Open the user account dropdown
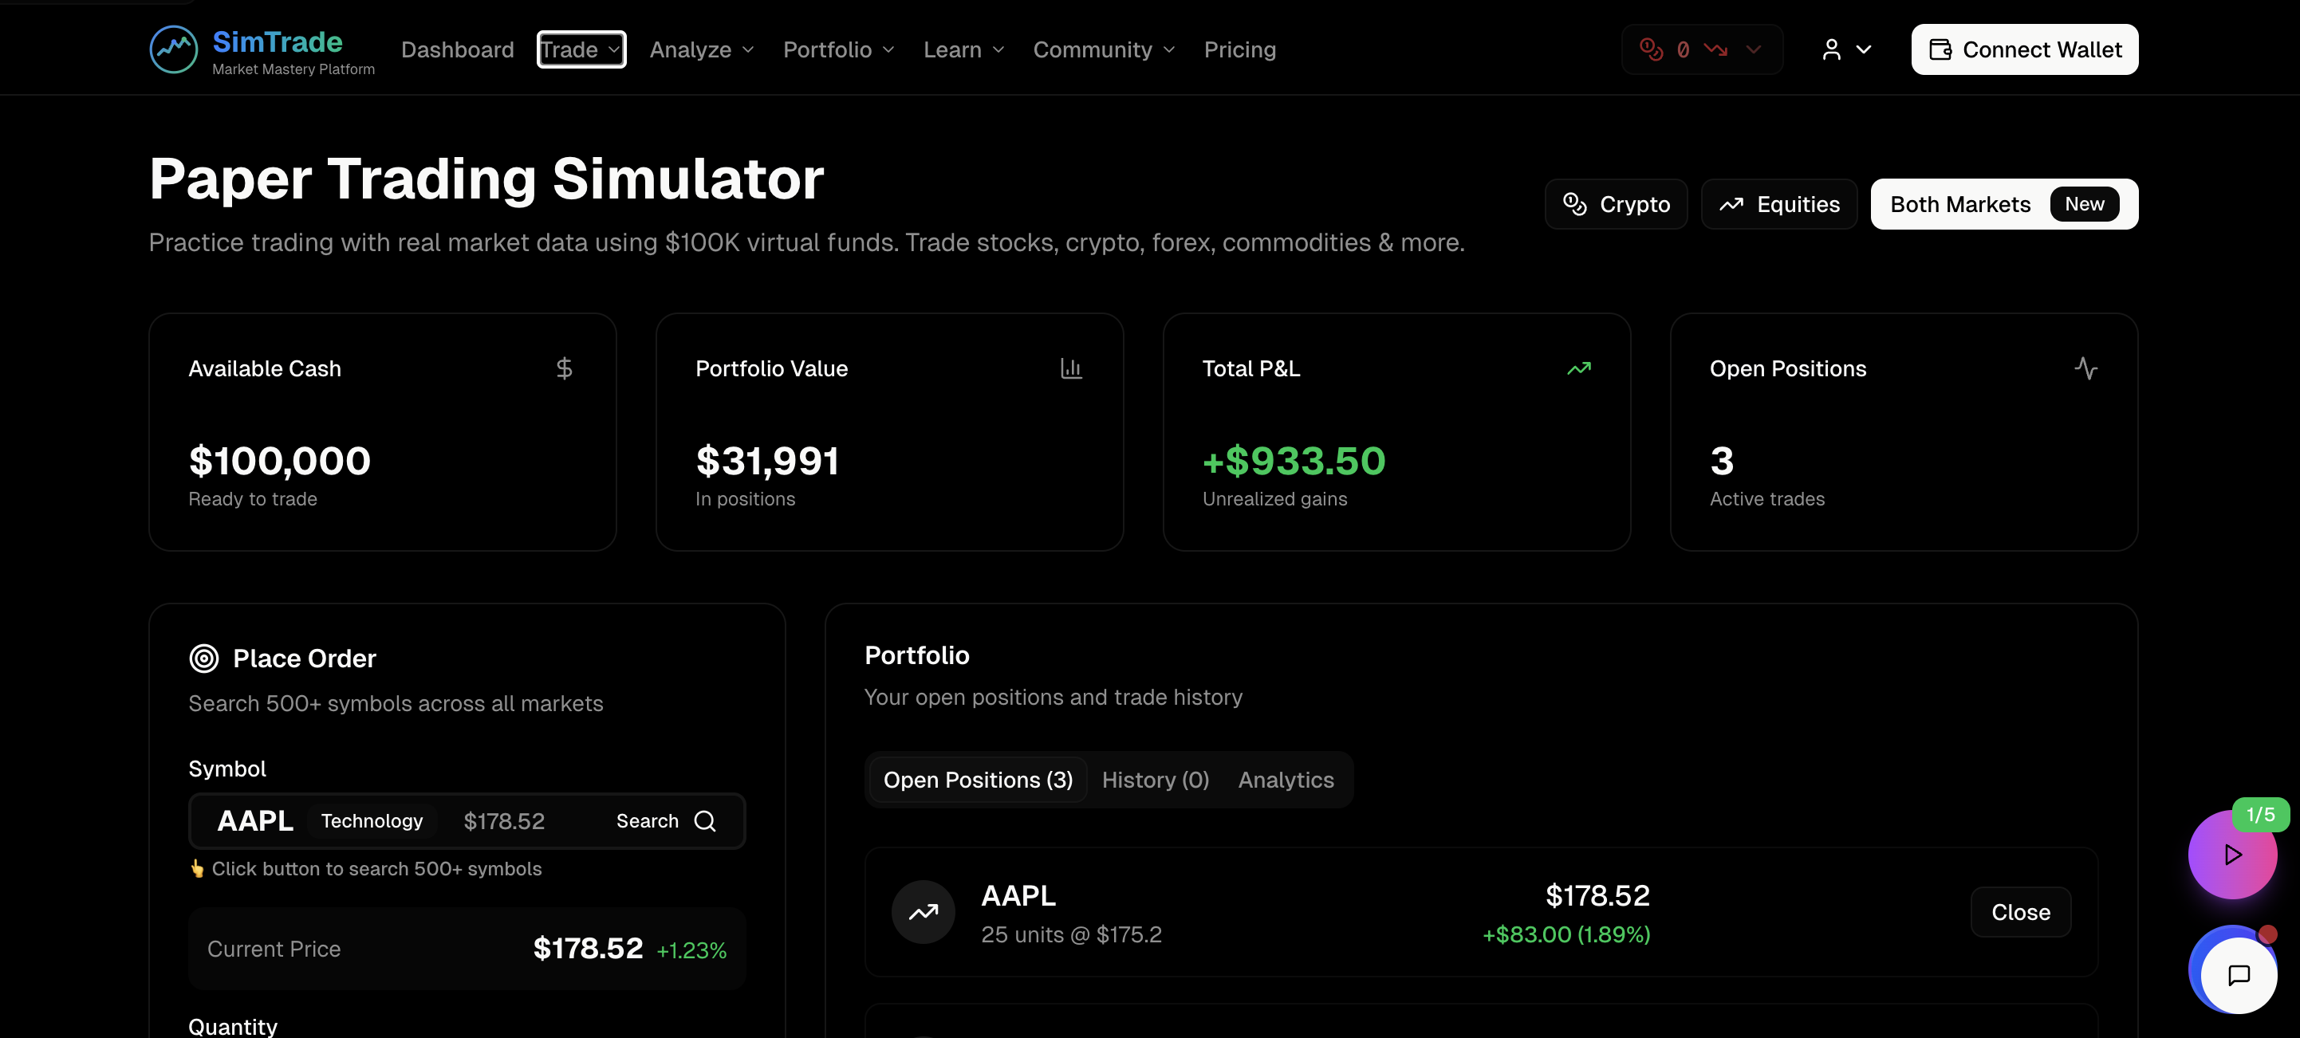2300x1038 pixels. [1845, 49]
